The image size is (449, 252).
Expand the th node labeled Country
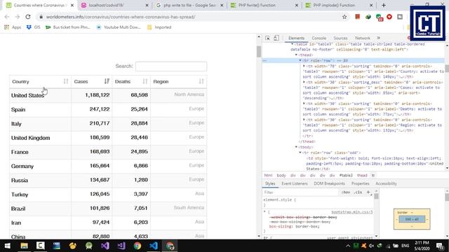click(x=304, y=66)
